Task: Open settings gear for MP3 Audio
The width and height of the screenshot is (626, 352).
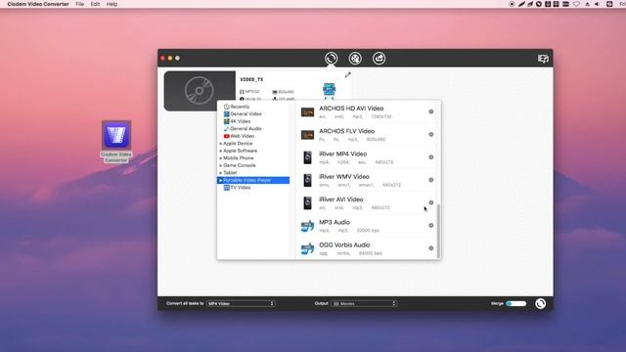Action: 430,226
